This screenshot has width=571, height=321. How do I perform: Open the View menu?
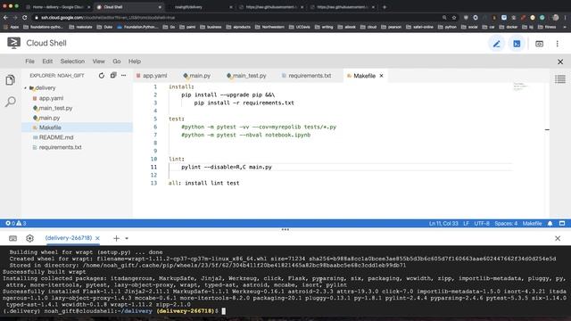coord(99,62)
